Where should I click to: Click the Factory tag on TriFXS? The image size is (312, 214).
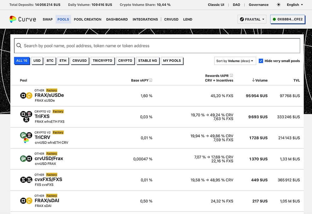point(58,111)
